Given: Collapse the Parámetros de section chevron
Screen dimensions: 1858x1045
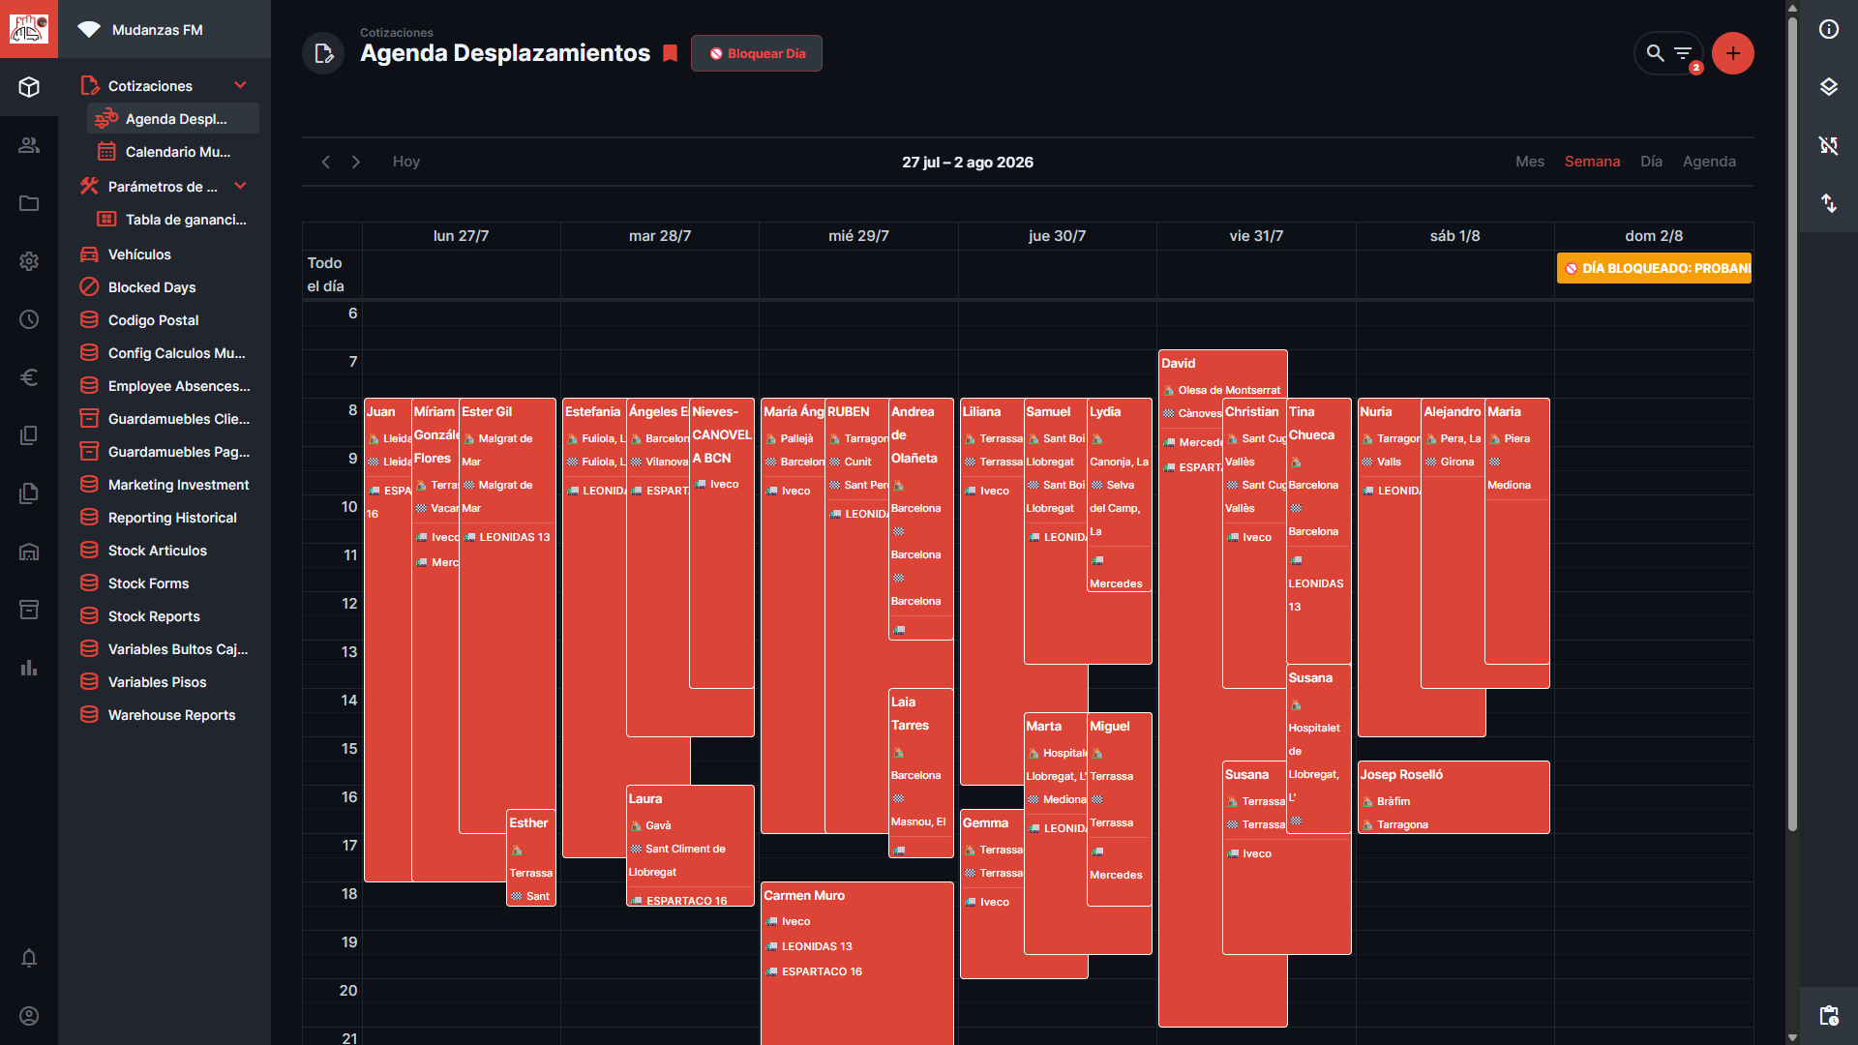Looking at the screenshot, I should point(240,186).
